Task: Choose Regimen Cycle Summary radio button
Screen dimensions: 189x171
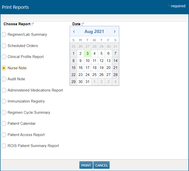Action: pos(4,112)
